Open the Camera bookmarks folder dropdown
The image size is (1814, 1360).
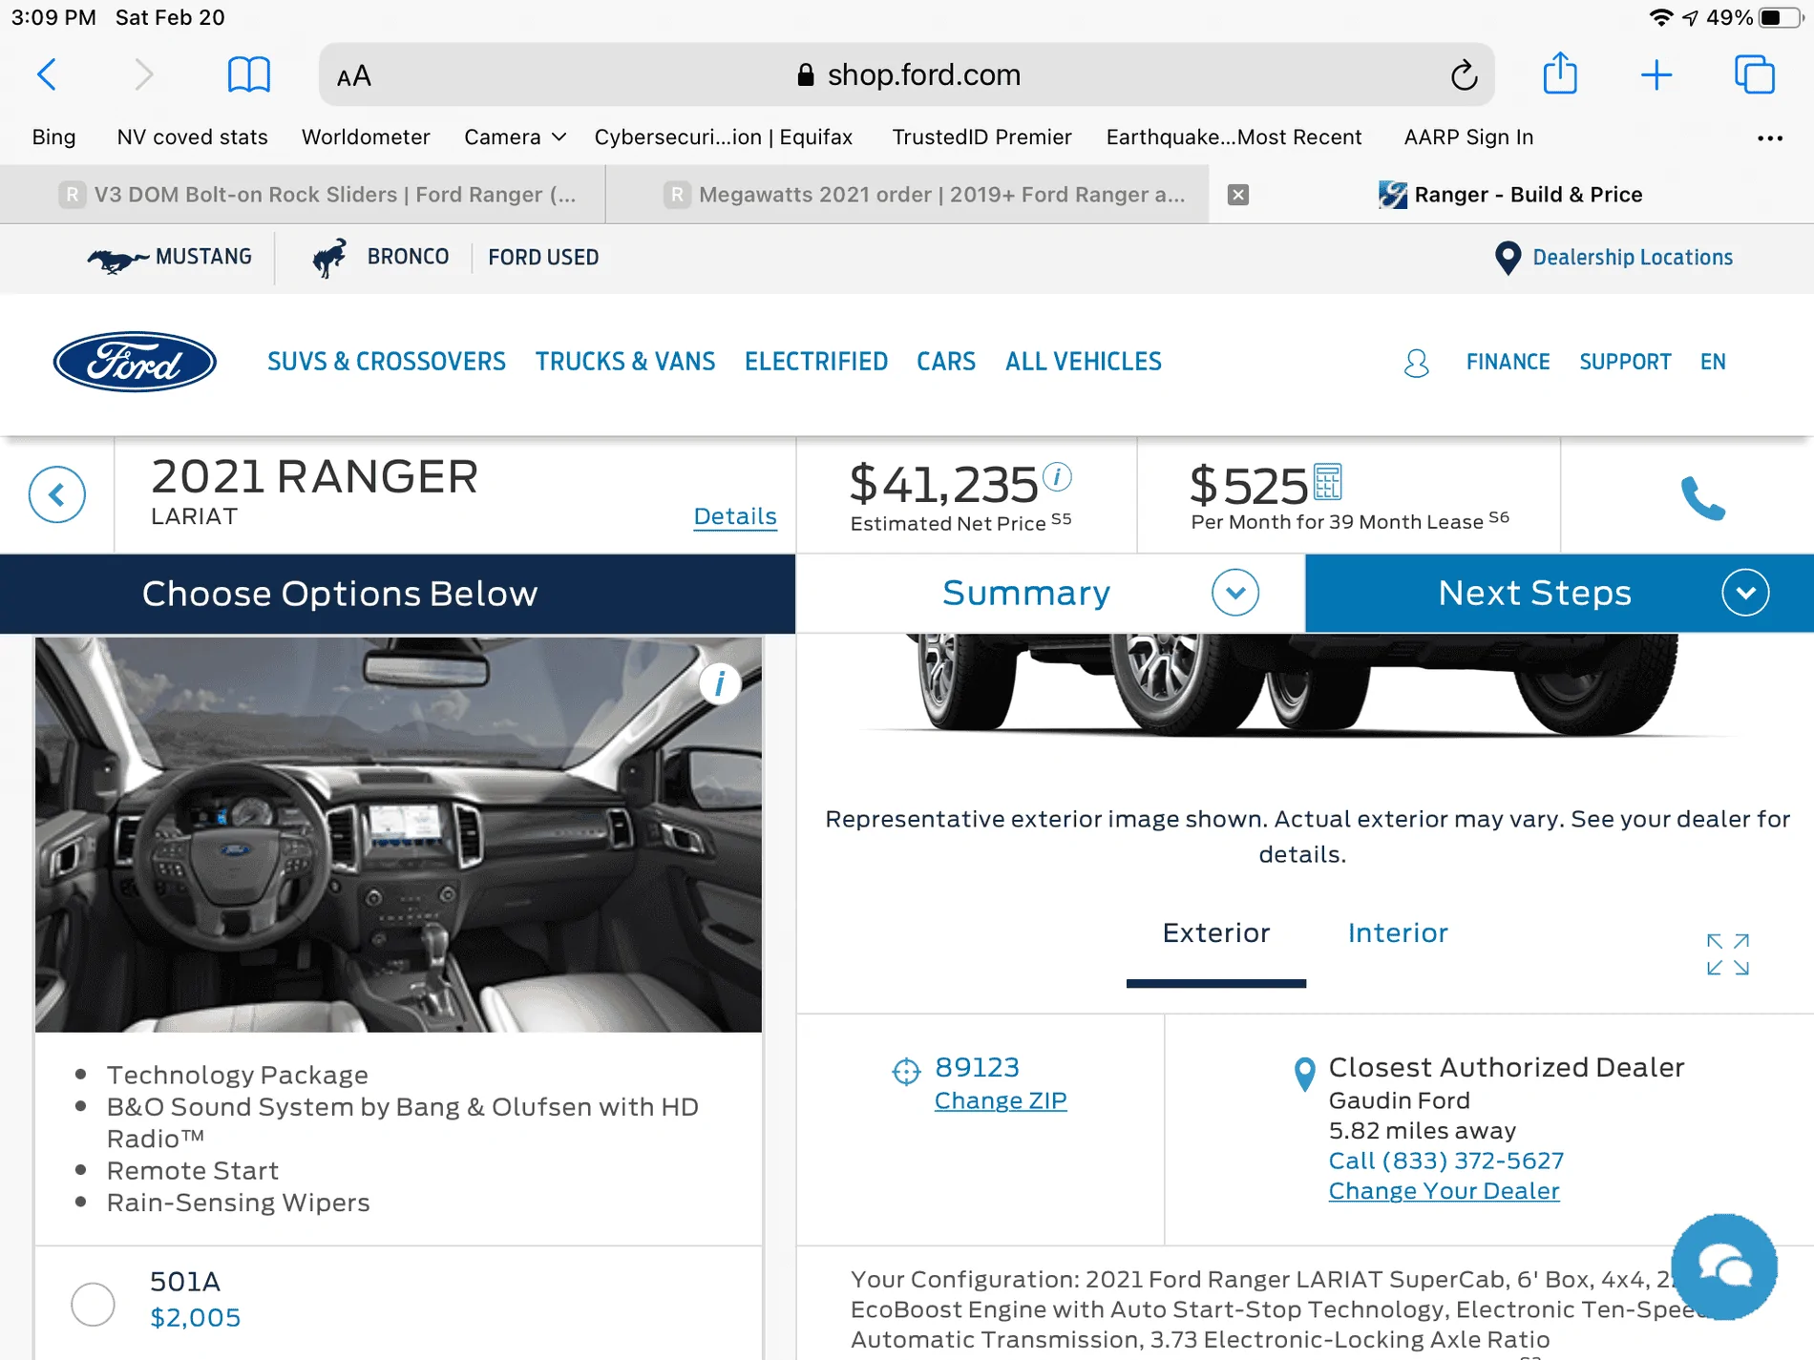pos(515,137)
